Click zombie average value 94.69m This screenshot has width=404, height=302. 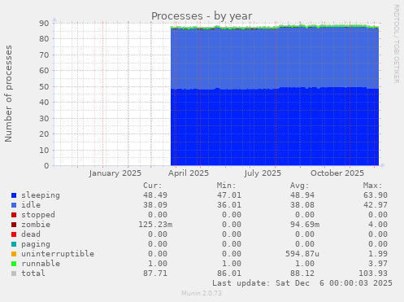(x=305, y=225)
